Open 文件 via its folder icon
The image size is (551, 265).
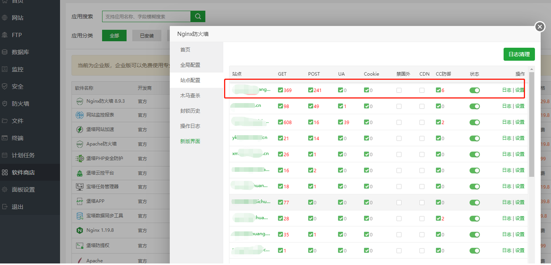(x=5, y=121)
